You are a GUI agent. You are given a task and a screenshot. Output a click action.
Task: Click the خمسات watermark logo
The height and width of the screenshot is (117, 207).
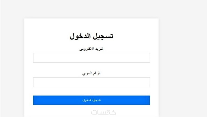103,112
